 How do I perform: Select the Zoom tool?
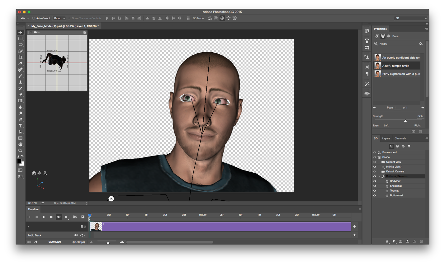coord(21,151)
